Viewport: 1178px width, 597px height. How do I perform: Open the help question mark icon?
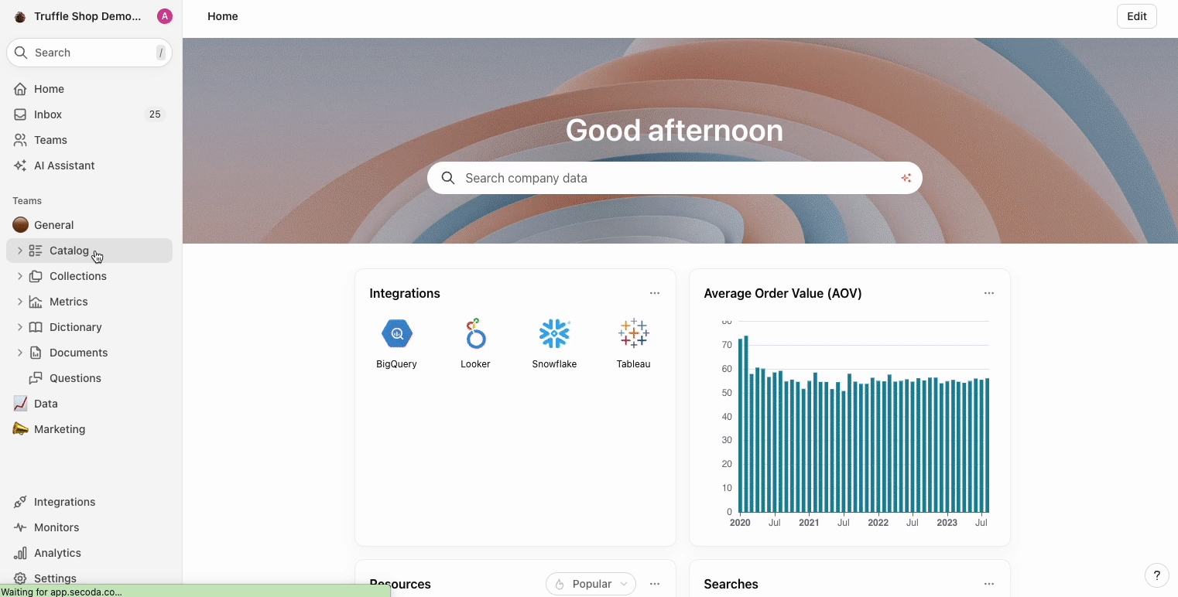[1156, 575]
